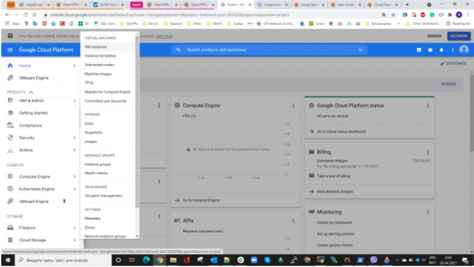Collapse the PRODUCTS section chevron
This screenshot has height=267, width=474.
pyautogui.click(x=30, y=91)
